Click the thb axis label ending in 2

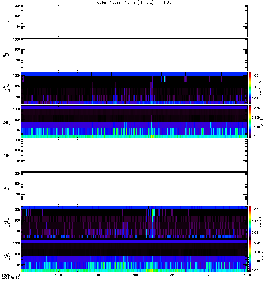(7, 55)
